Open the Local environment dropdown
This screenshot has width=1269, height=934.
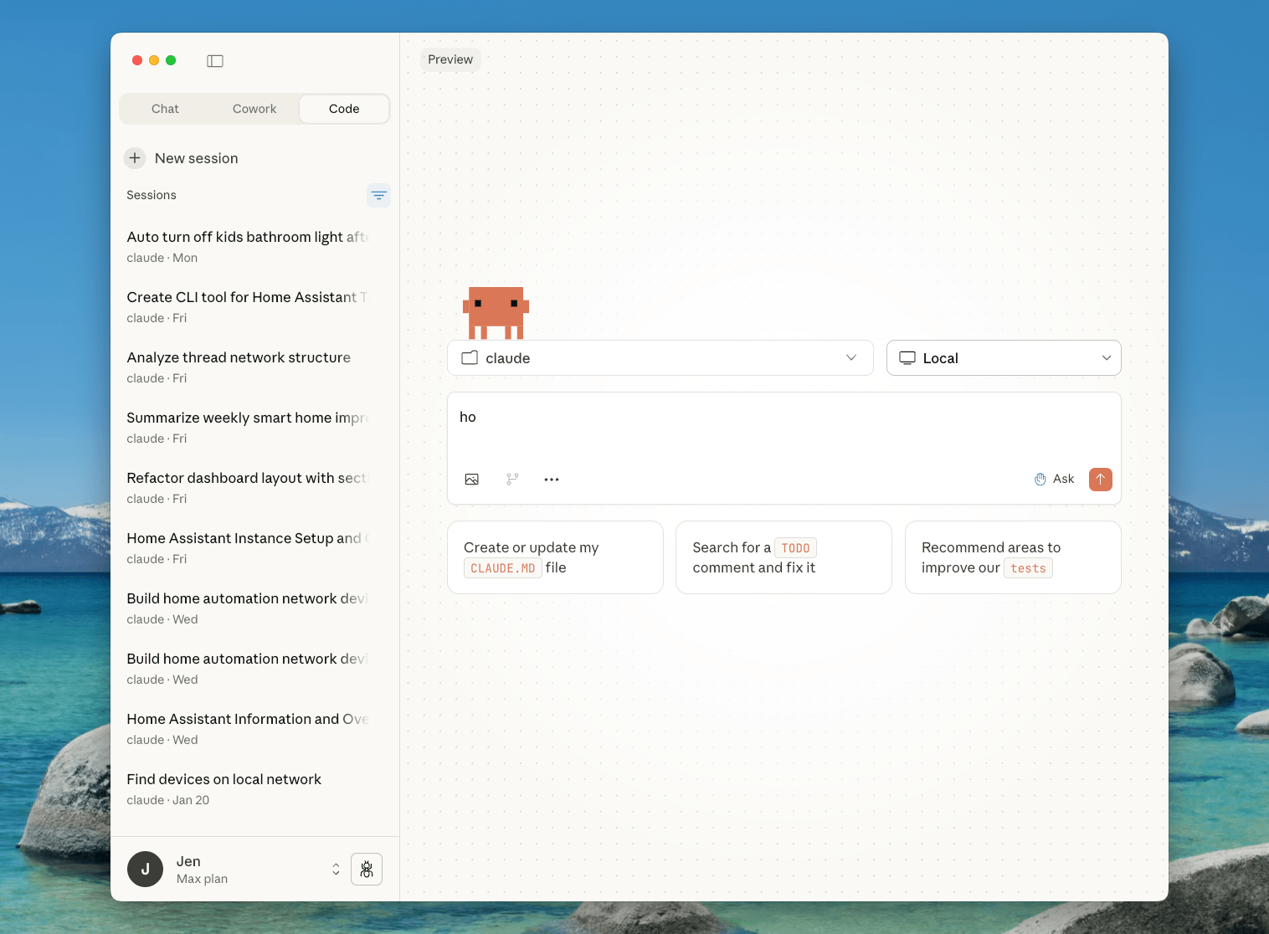pos(1003,358)
